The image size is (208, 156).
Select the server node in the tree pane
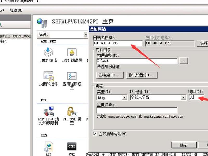click(15, 36)
